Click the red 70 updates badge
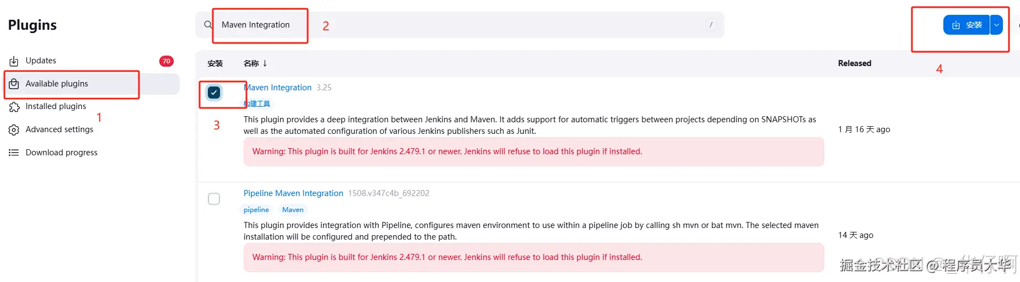 click(x=166, y=61)
